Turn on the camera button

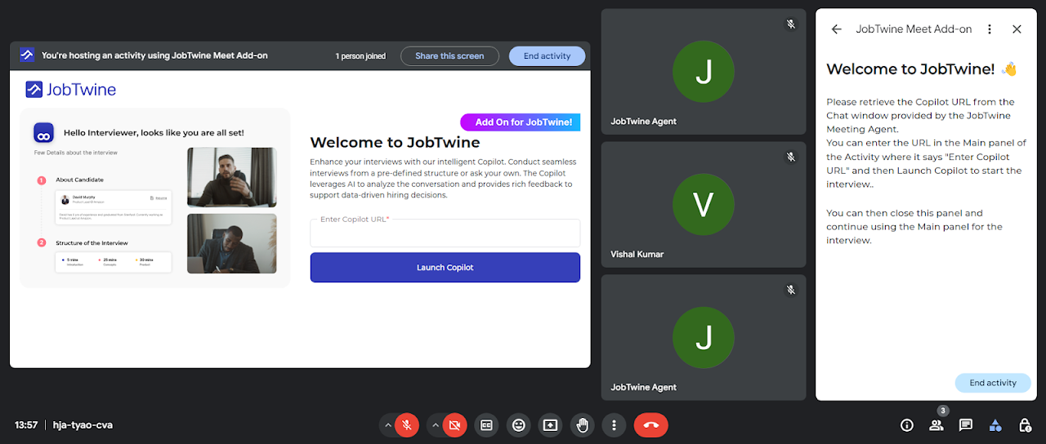point(455,425)
